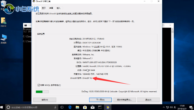Screen dimensions: 194x110
Task: Switch to the Sound (声音) tab
Action: point(51,8)
